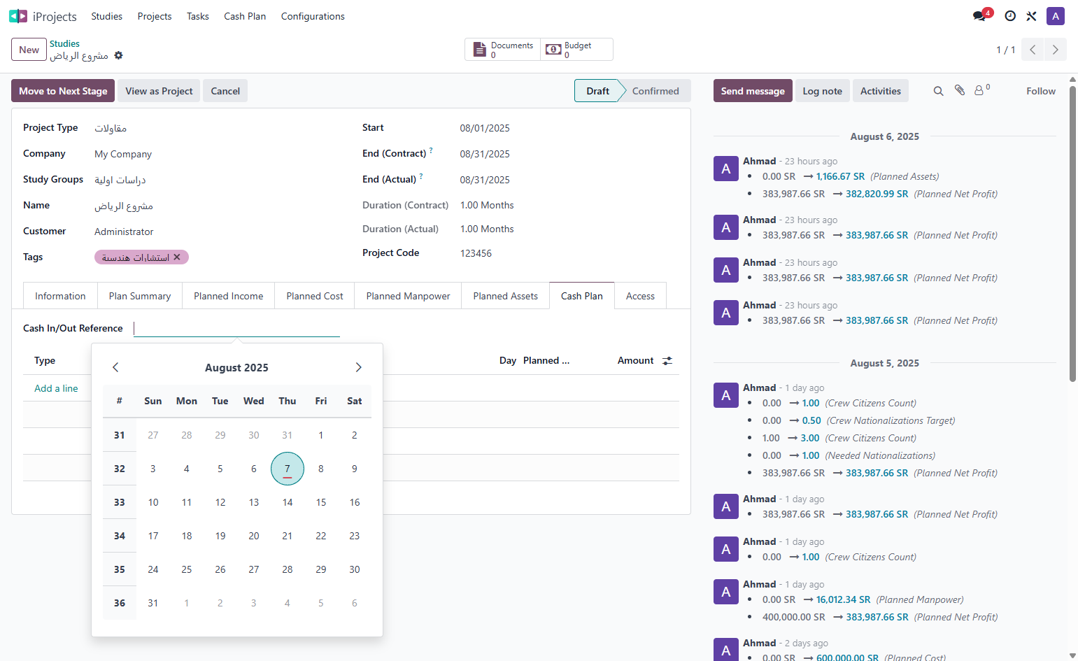Open the Studies menu
The height and width of the screenshot is (661, 1078).
[106, 16]
